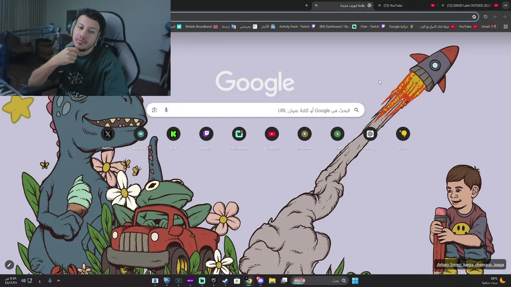
Task: Open Steam from the taskbar
Action: point(225,281)
